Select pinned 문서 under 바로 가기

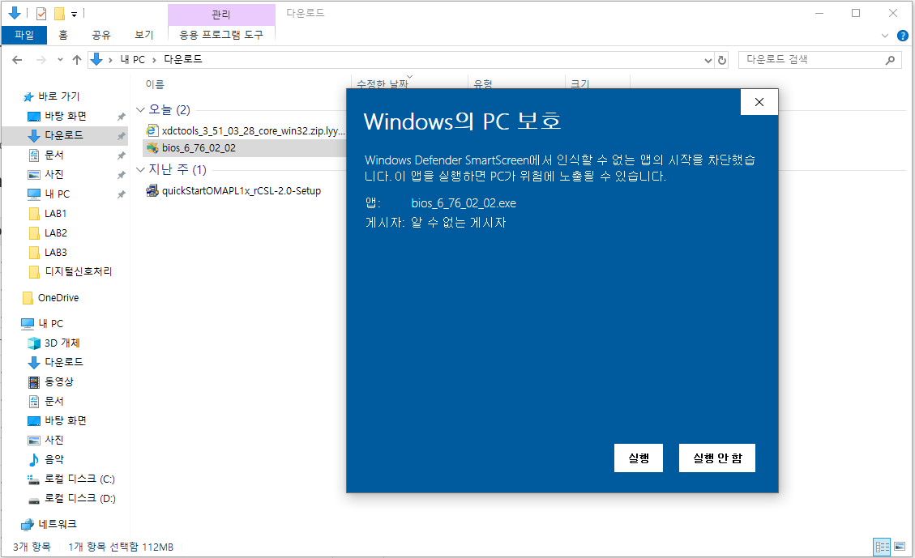(x=53, y=155)
